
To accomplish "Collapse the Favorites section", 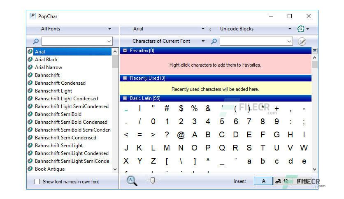I will [x=125, y=51].
